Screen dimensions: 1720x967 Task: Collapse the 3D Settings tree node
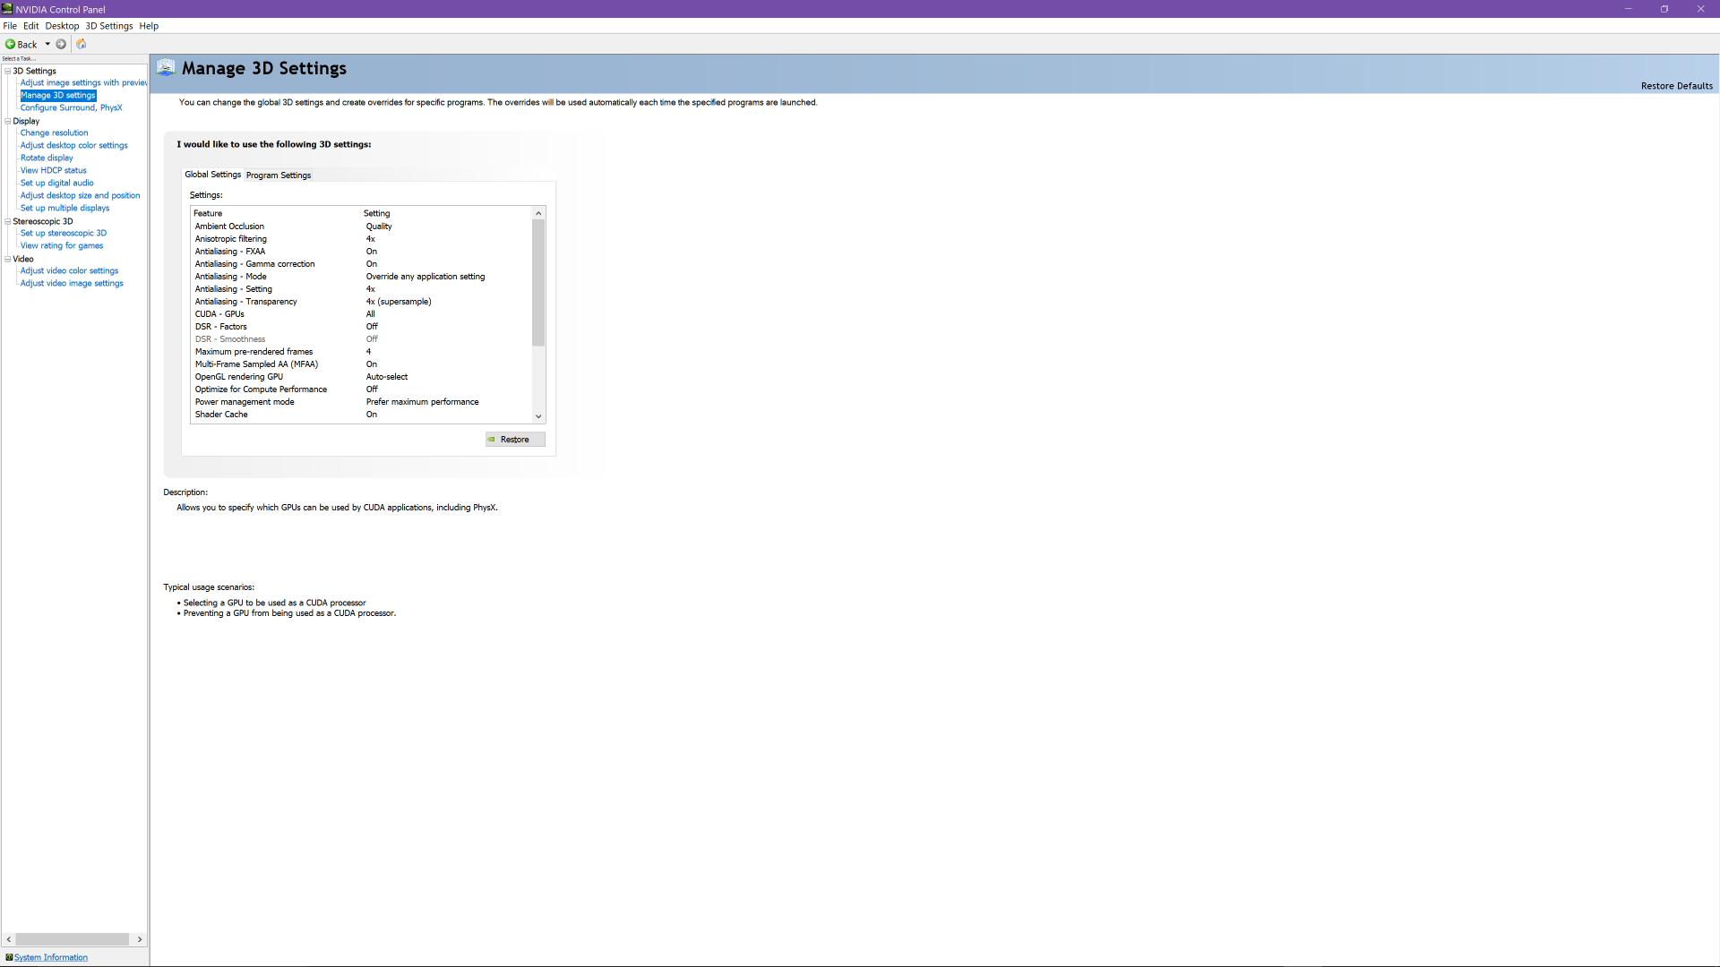pyautogui.click(x=8, y=71)
